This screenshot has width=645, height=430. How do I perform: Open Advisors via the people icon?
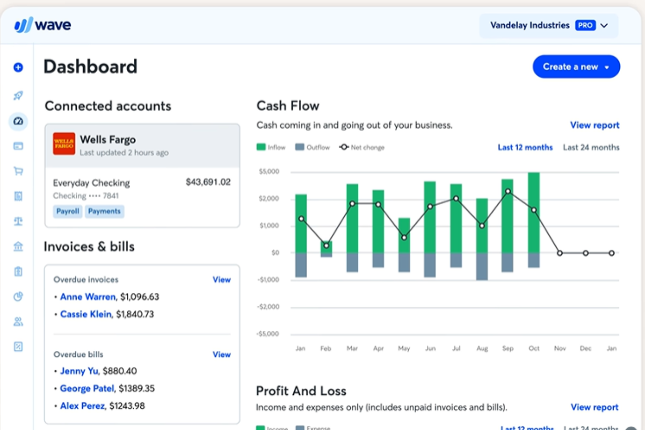point(18,322)
